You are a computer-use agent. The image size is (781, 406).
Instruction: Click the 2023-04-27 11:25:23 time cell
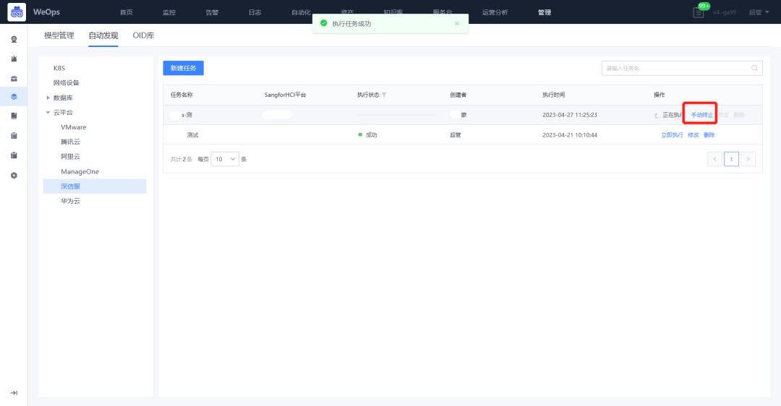point(570,115)
